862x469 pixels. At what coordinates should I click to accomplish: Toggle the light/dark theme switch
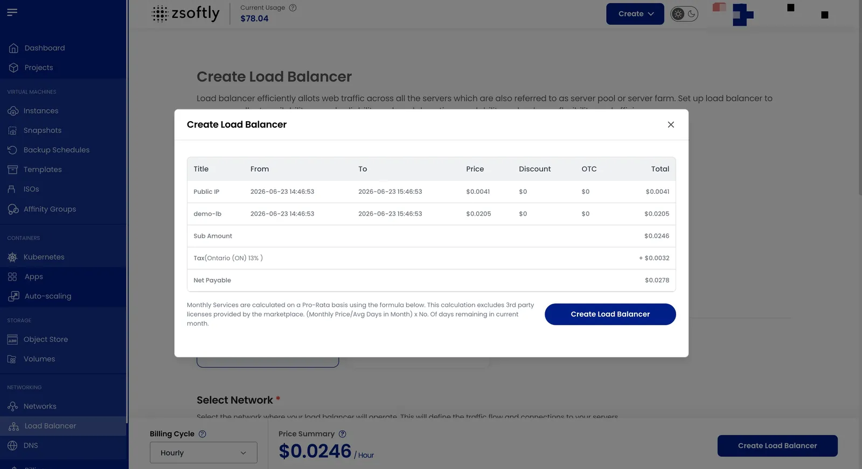coord(684,14)
